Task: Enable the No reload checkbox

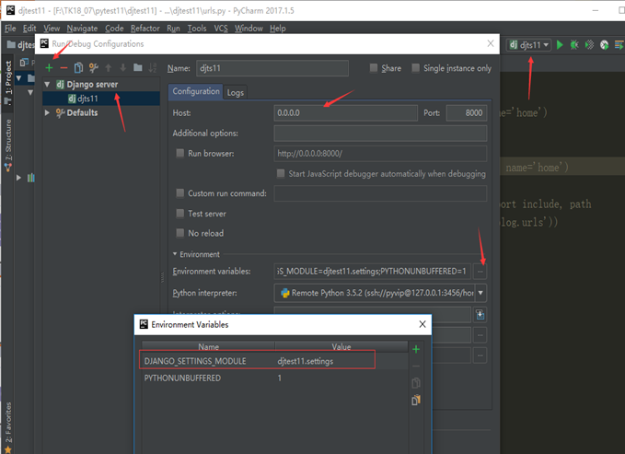Action: [x=180, y=233]
